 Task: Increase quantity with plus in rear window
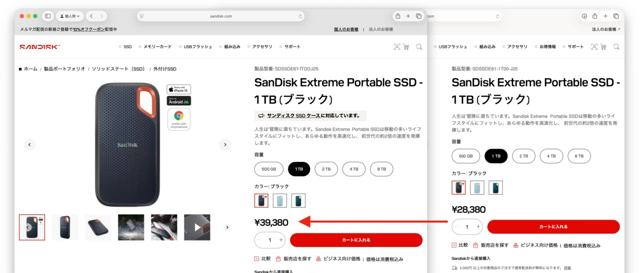[x=478, y=227]
